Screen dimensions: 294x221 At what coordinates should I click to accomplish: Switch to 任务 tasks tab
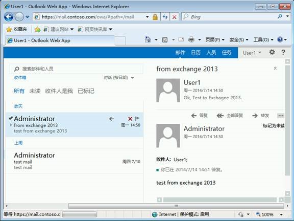coord(227,52)
